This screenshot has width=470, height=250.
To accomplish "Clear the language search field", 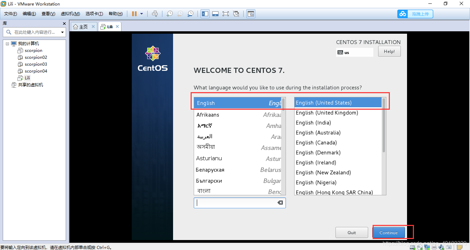I will pos(280,203).
